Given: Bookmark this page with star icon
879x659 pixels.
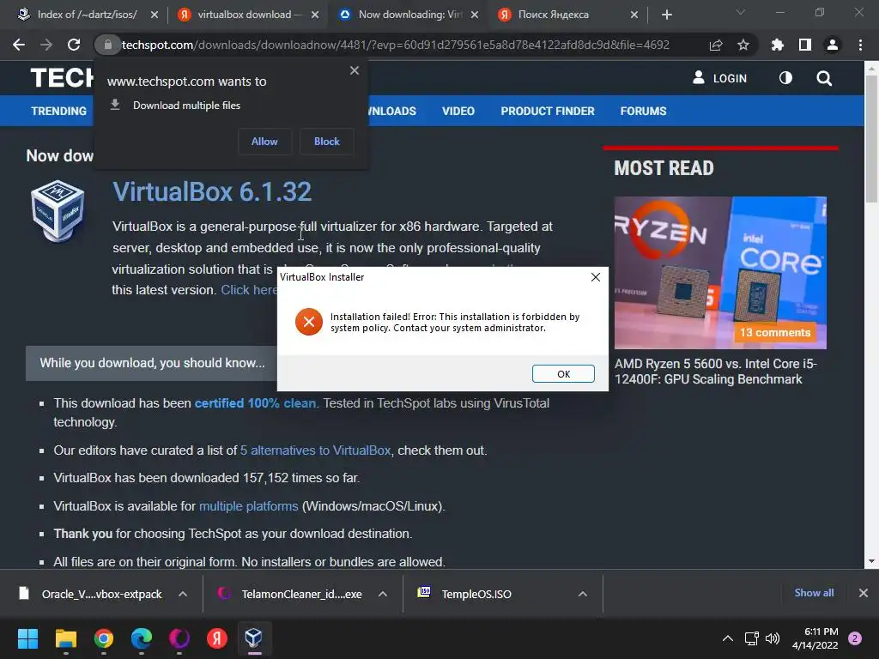Looking at the screenshot, I should pos(743,45).
